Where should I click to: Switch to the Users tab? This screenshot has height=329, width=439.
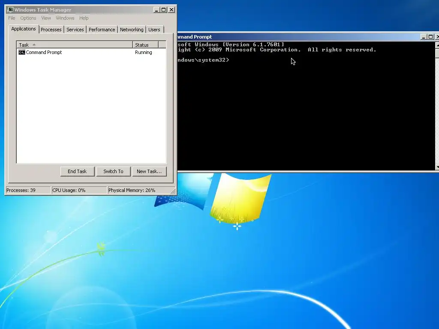point(154,30)
